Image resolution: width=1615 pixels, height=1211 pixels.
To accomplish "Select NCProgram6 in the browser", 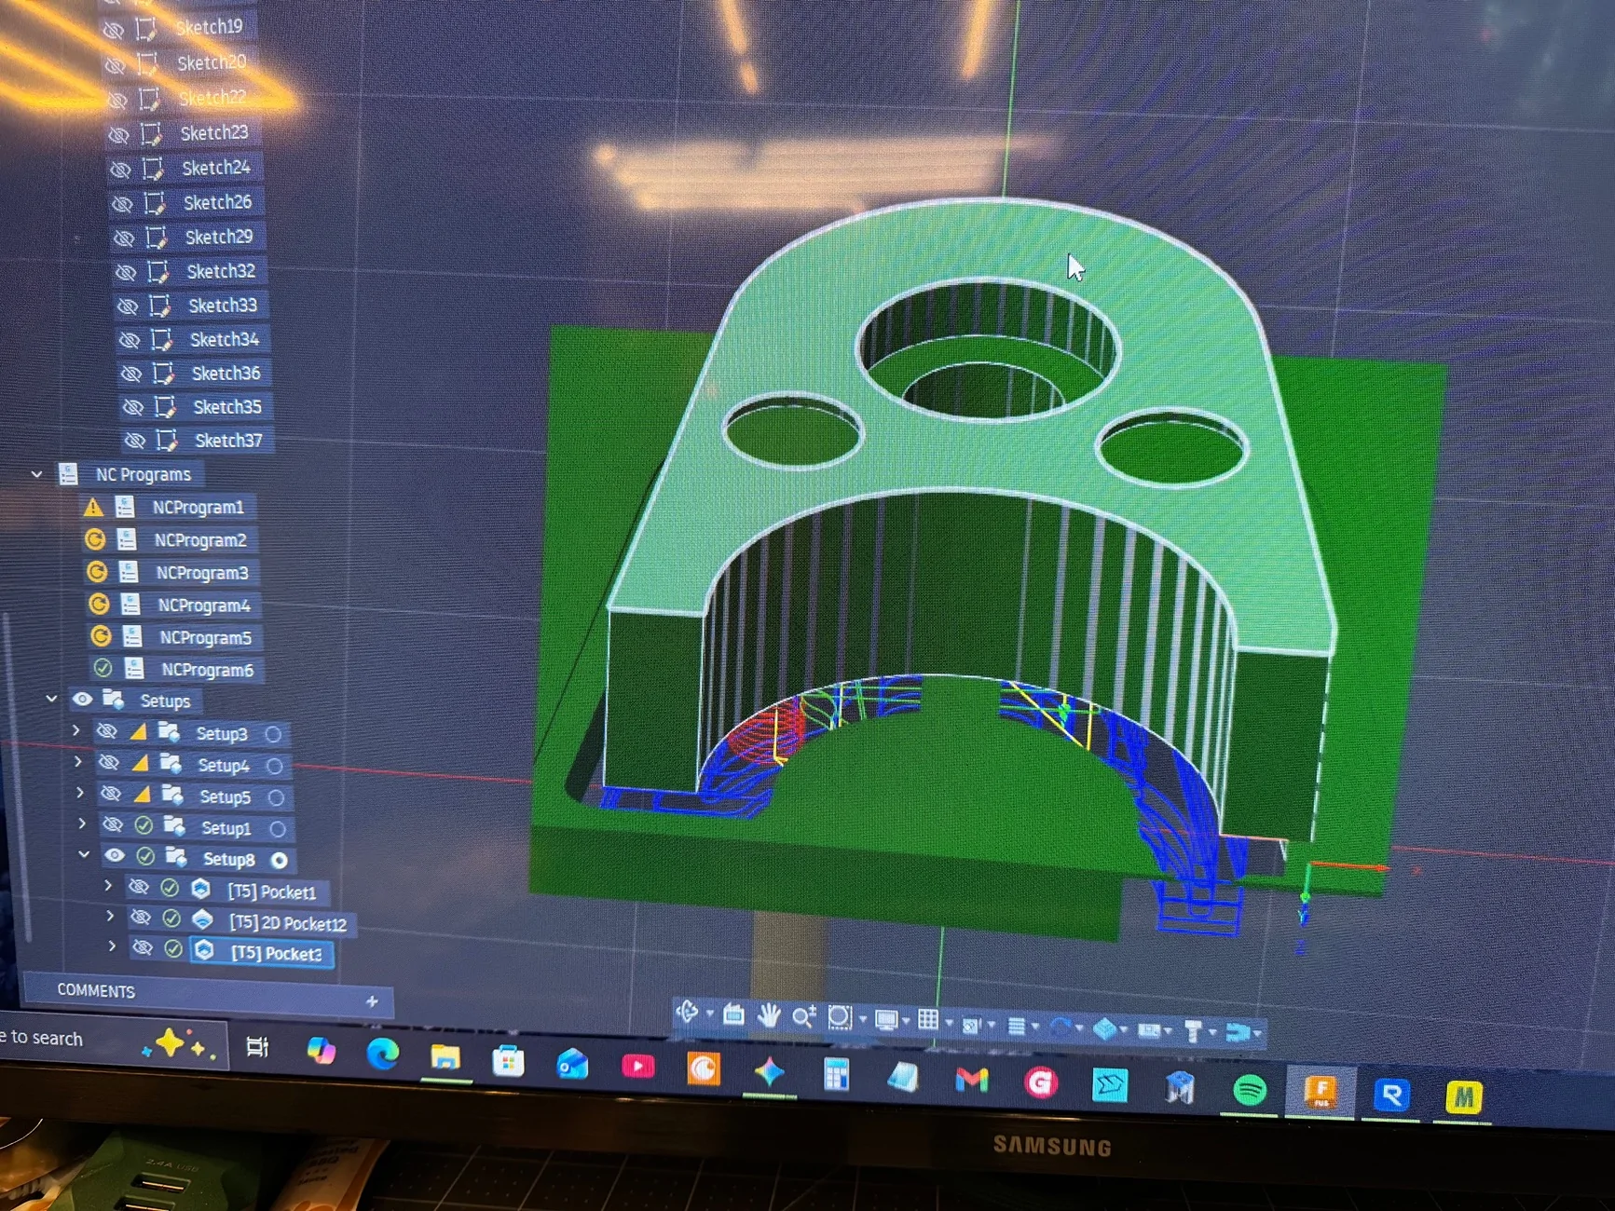I will 207,670.
